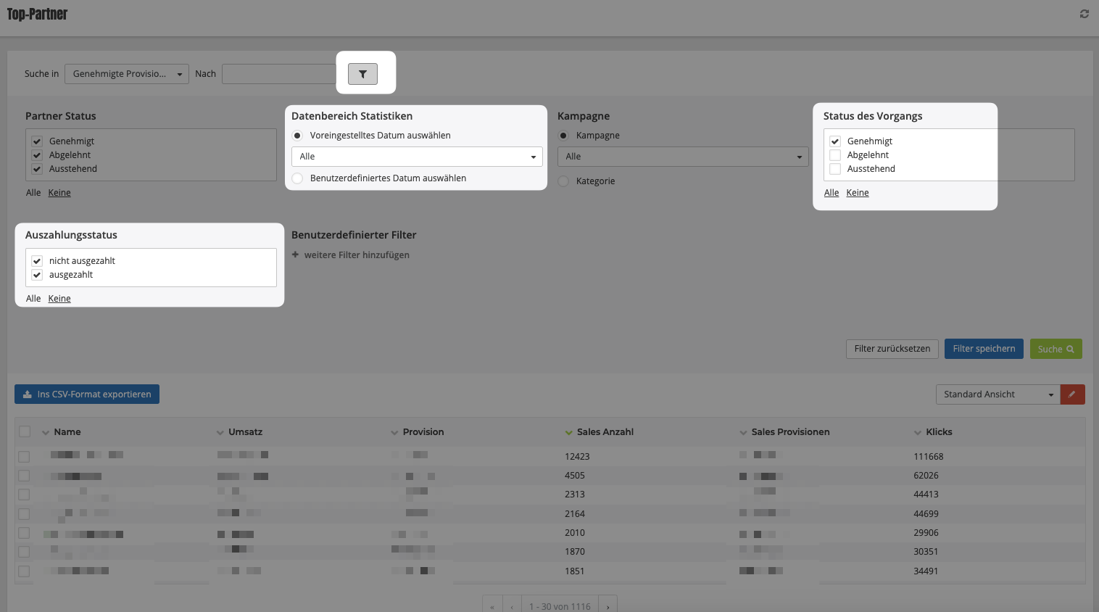Uncheck ausgezahlt in Auszahlungsstatus
This screenshot has height=612, width=1099.
37,275
